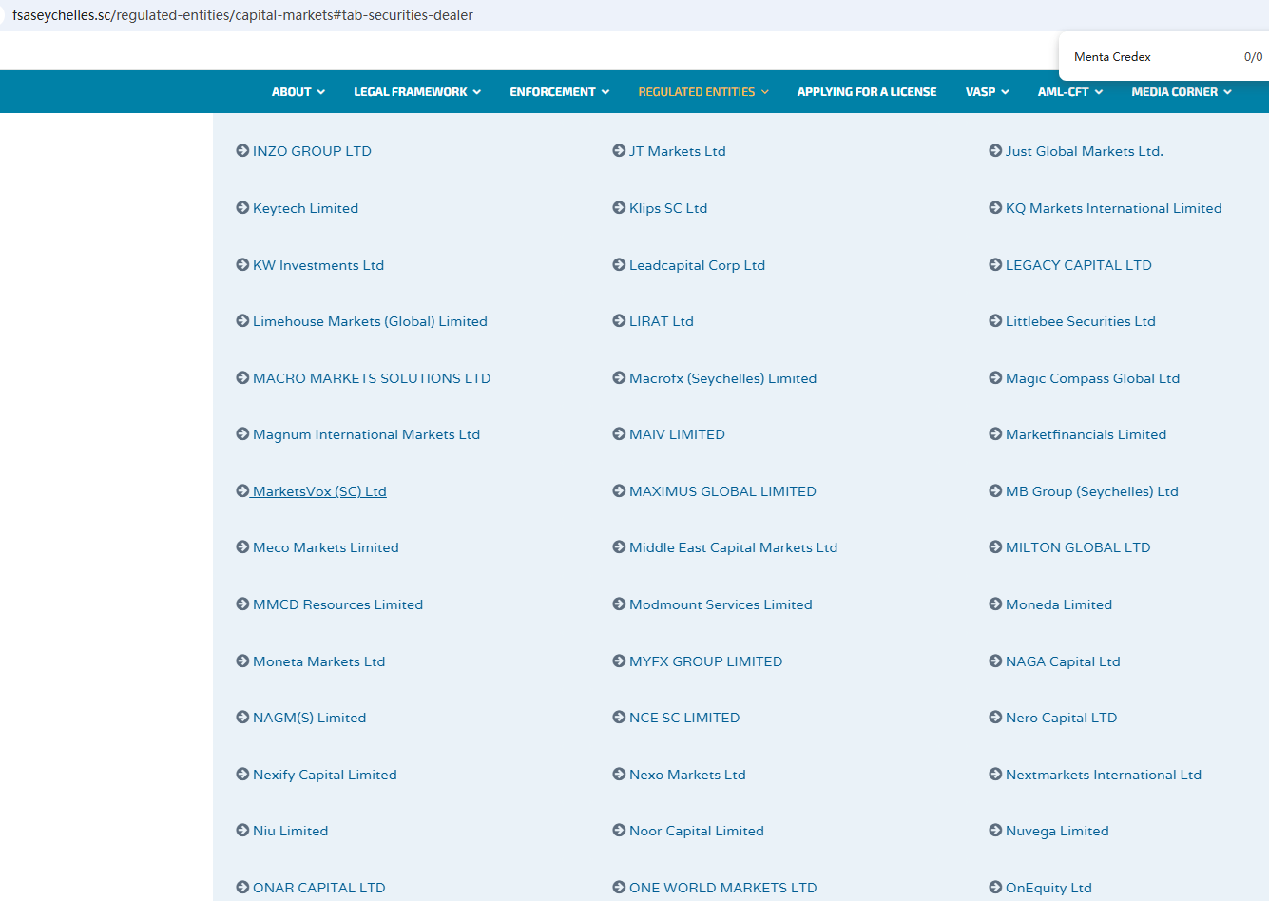
Task: Select ONE WORLD MARKETS LTD entry
Action: tap(722, 888)
